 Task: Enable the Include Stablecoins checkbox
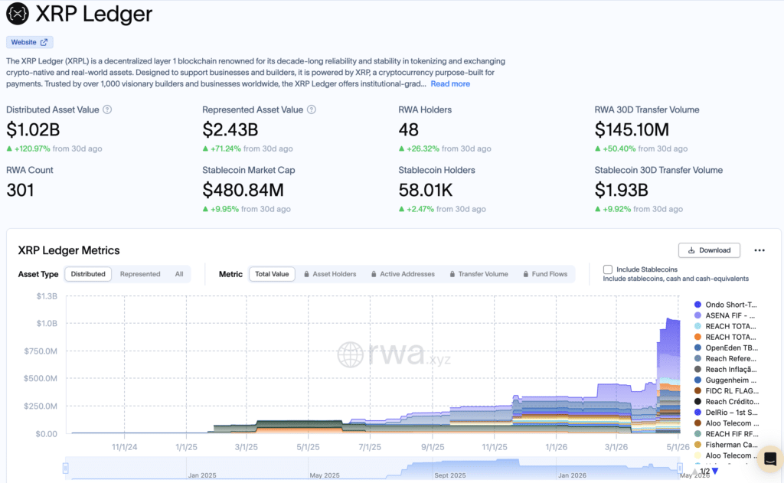pos(607,269)
